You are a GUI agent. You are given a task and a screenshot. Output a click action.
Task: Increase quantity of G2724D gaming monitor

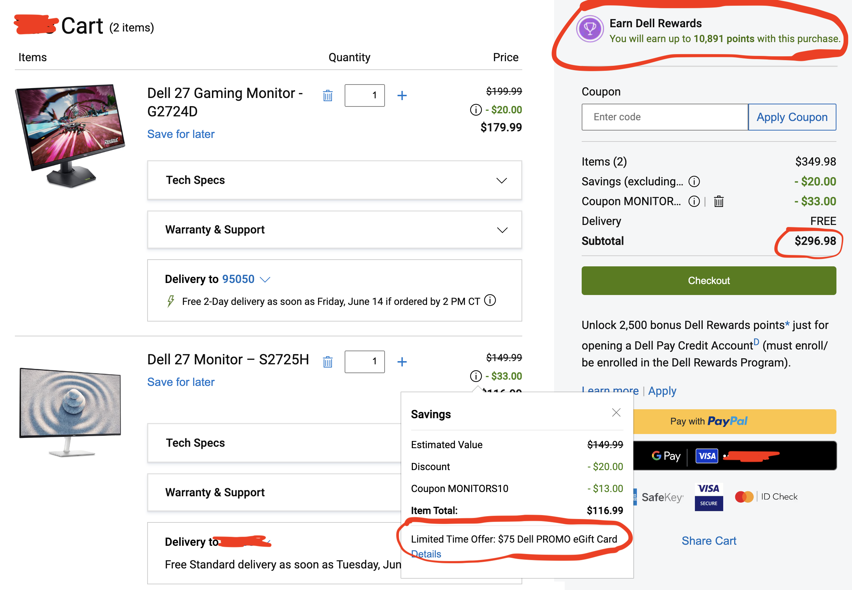pos(402,96)
